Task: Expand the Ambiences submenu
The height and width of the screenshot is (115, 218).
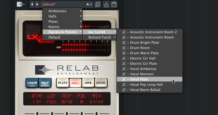Action: point(62,11)
